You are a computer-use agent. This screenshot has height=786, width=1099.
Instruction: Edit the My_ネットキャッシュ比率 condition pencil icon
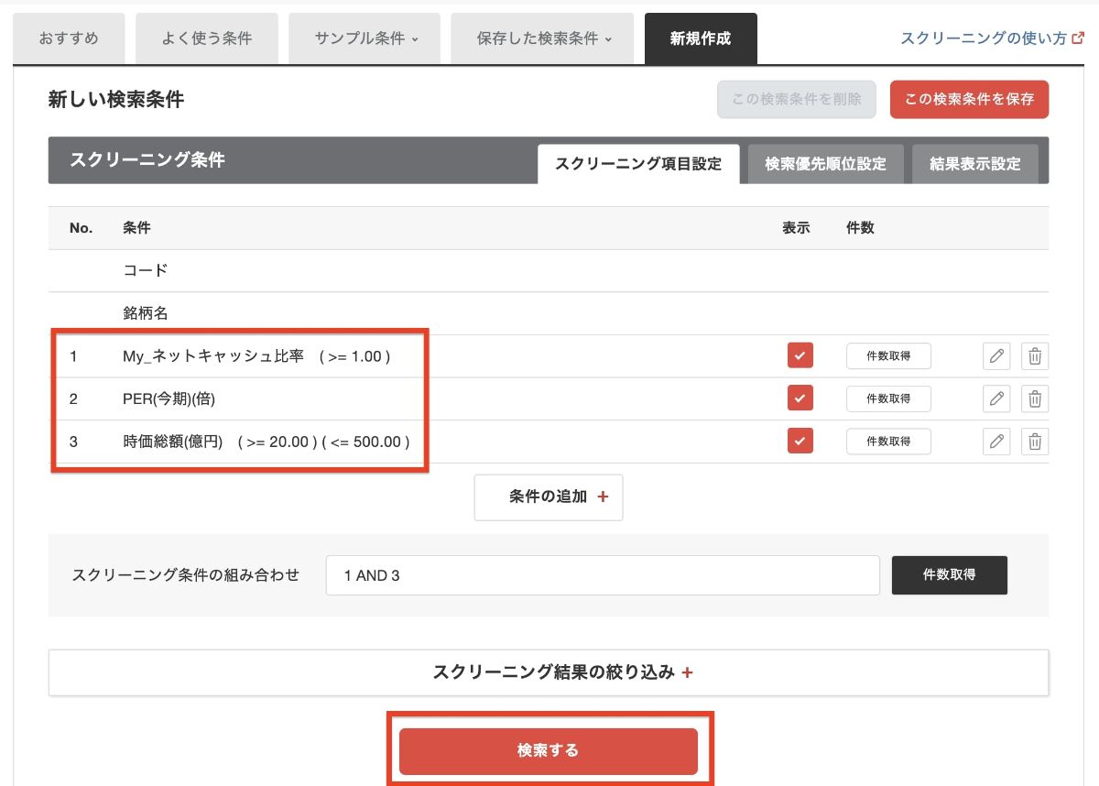click(996, 356)
